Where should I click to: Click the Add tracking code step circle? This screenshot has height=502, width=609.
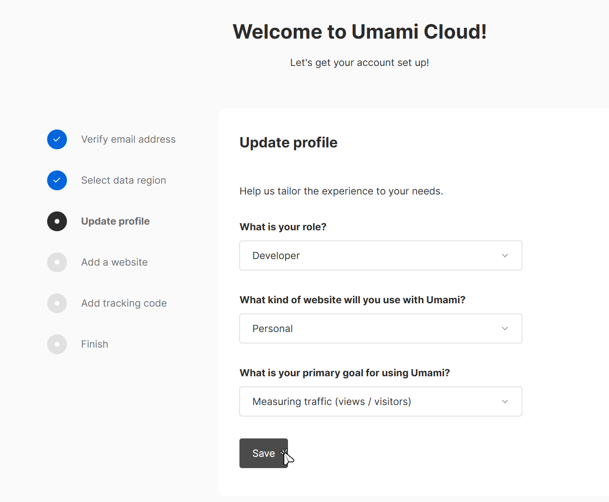(57, 303)
